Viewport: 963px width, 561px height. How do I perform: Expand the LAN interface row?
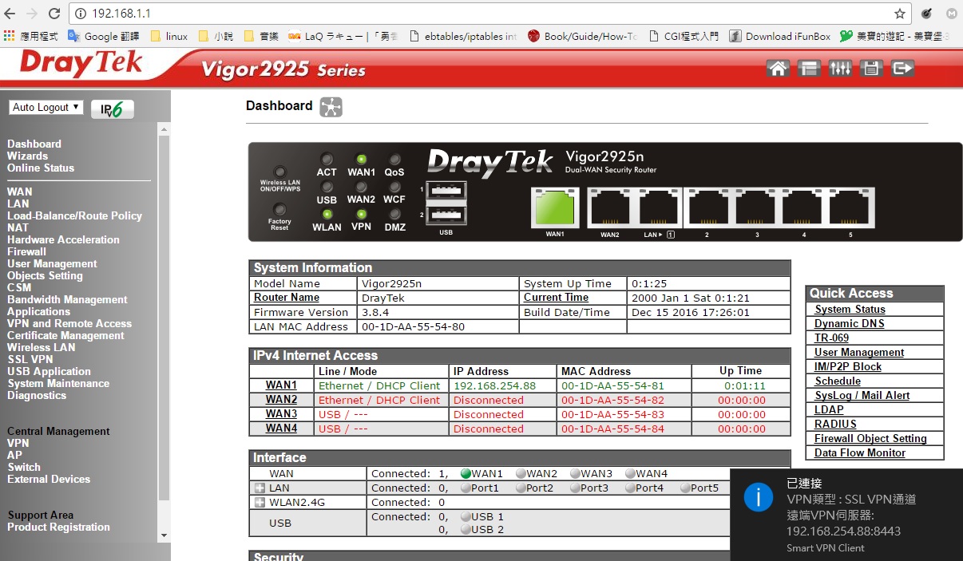coord(260,488)
